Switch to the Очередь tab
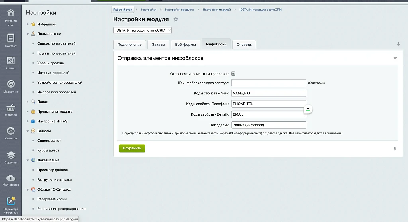Viewport: 408px width, 222px height. coord(244,45)
